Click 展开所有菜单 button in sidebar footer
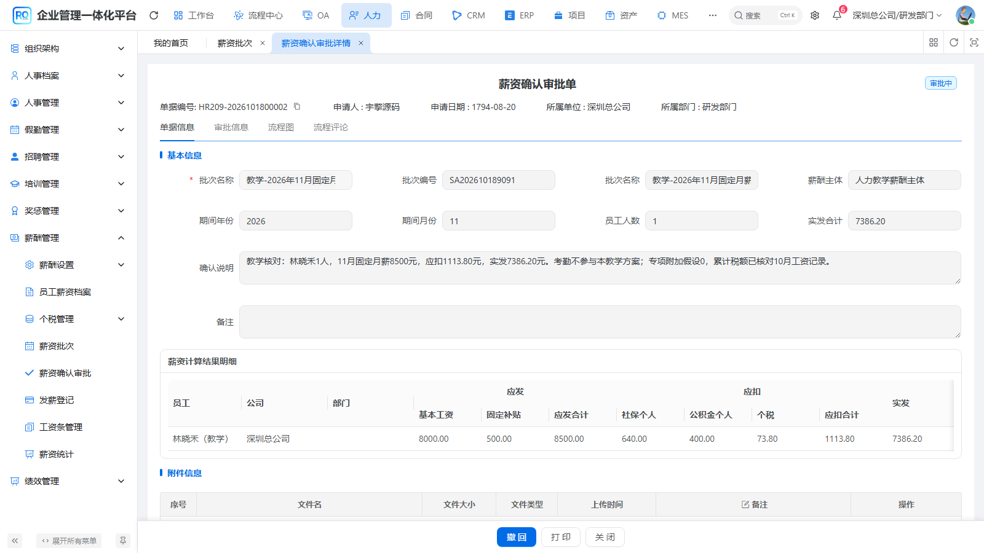The height and width of the screenshot is (553, 984). point(69,541)
